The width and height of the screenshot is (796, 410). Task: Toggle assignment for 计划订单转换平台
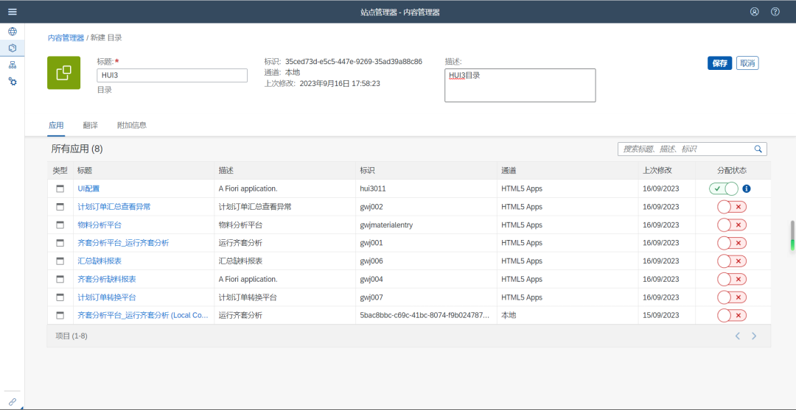point(732,297)
